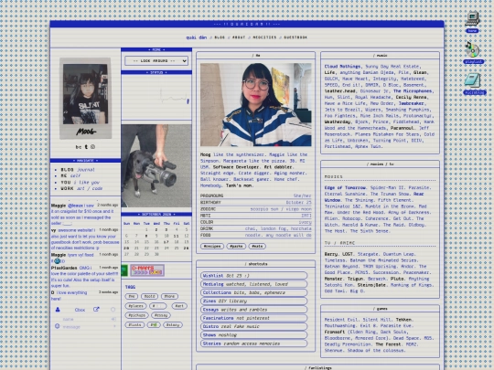Click the #art tag
Screen dimensions: 494x370
(179, 306)
